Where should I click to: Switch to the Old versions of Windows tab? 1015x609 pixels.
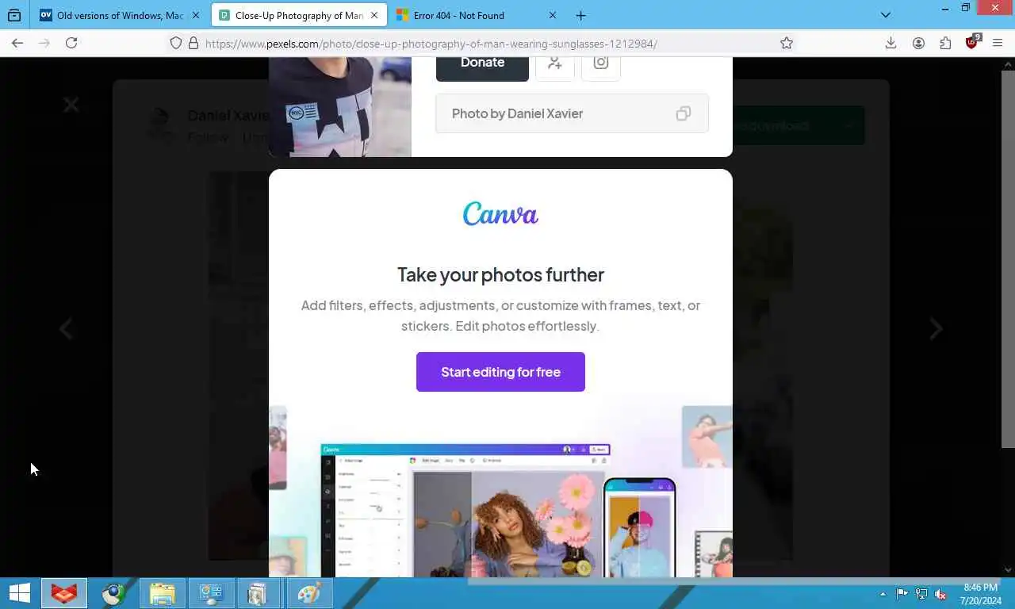[120, 15]
